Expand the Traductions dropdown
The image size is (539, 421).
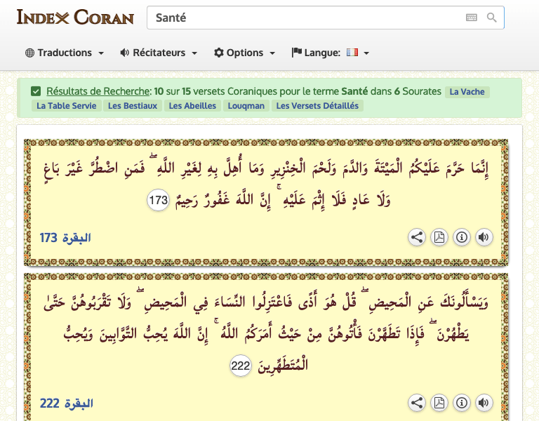pos(65,53)
